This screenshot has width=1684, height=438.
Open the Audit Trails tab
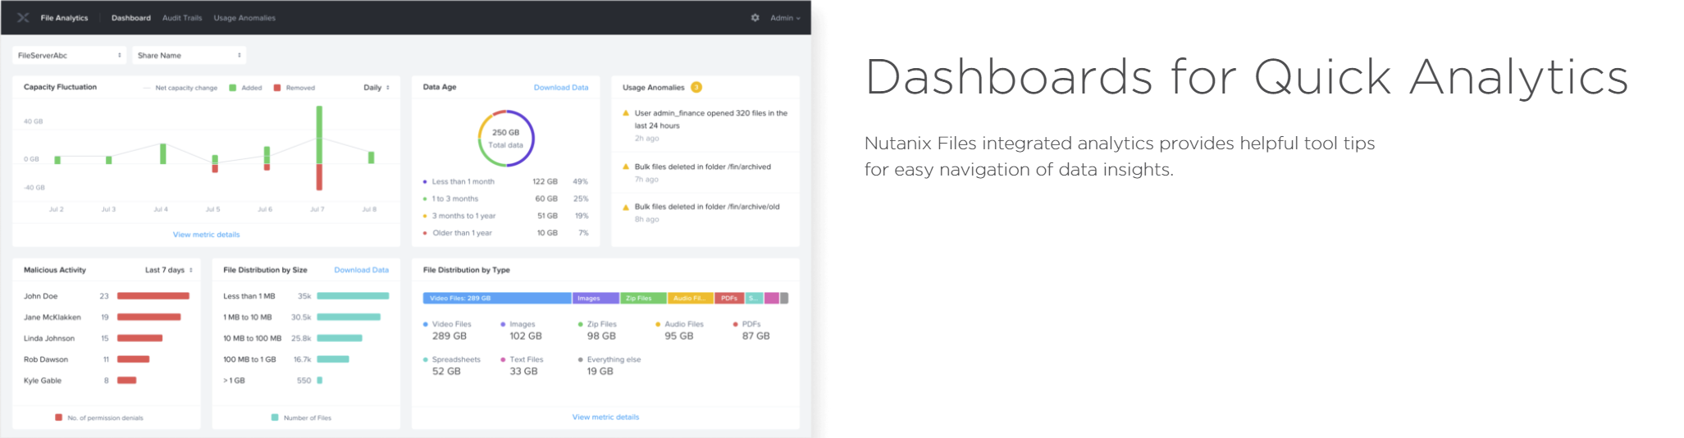click(182, 17)
